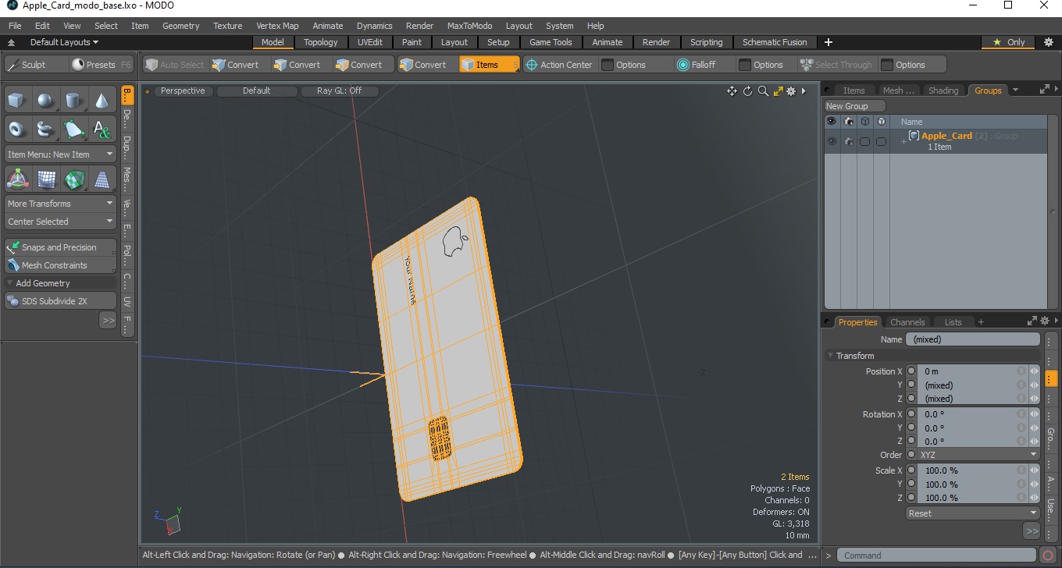Toggle Apple_Card fourth column checkbox
Viewport: 1062px width, 568px height.
click(x=881, y=141)
